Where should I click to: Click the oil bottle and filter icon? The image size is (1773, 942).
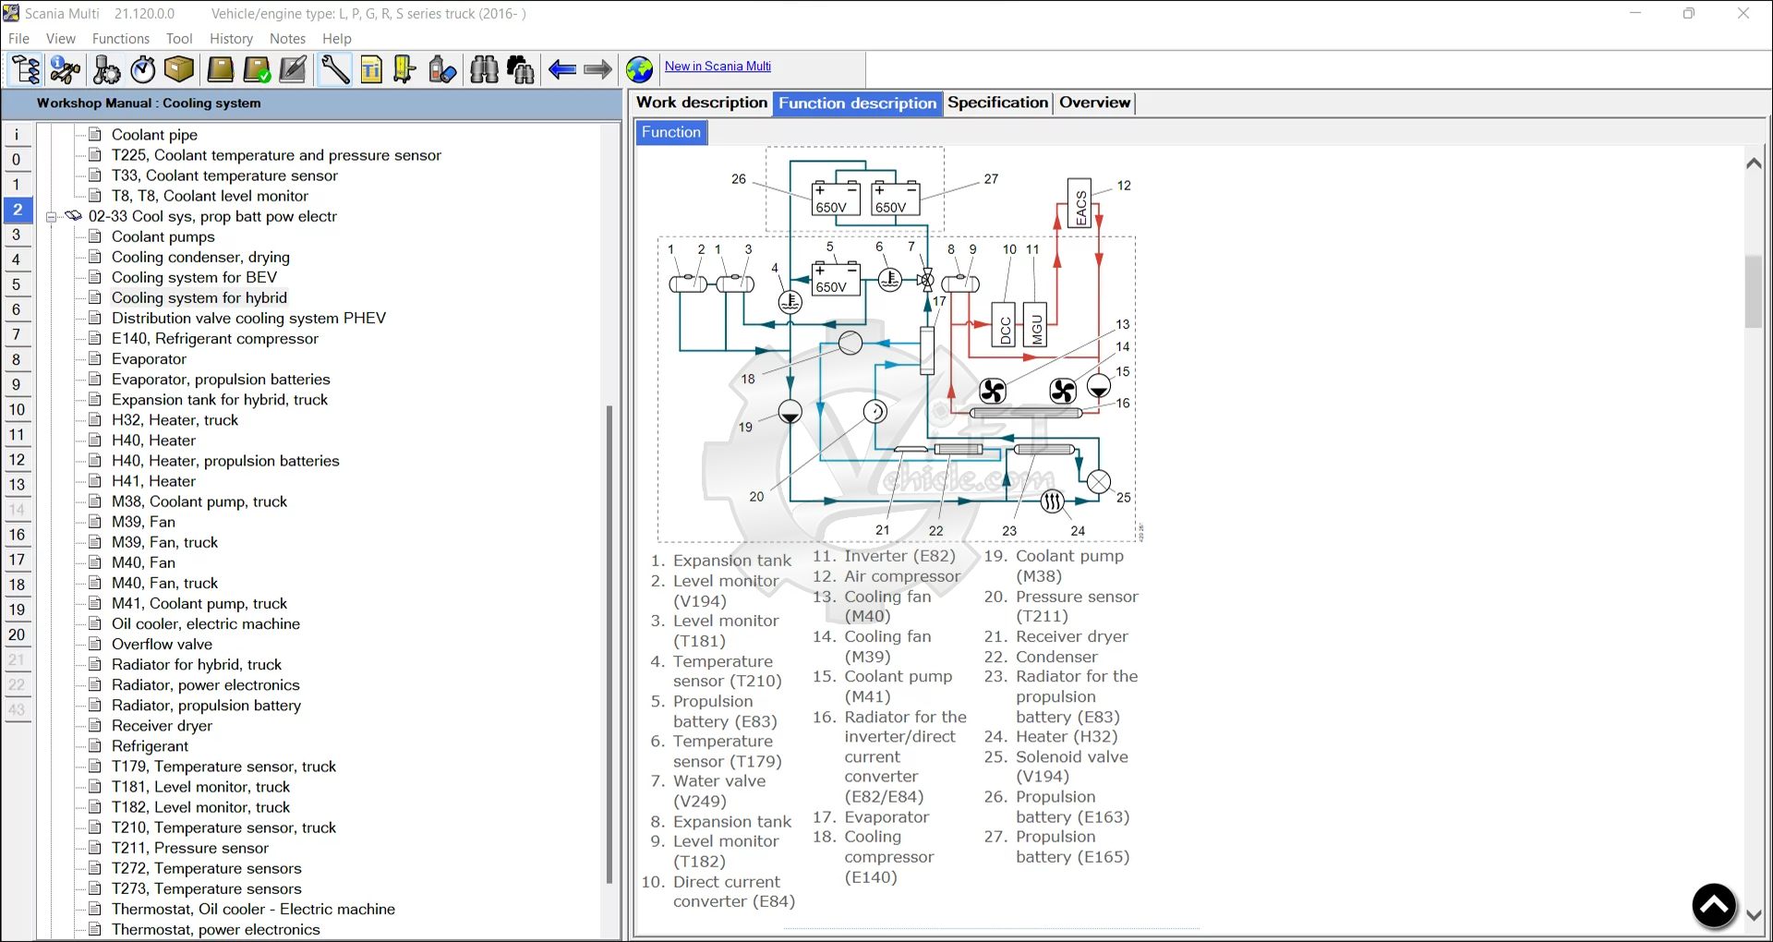[442, 69]
